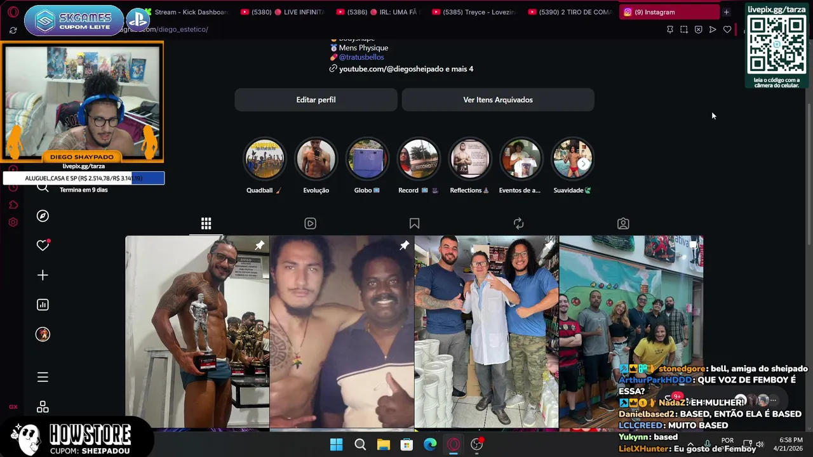Open the post with man in white coat
The width and height of the screenshot is (813, 457).
click(487, 333)
